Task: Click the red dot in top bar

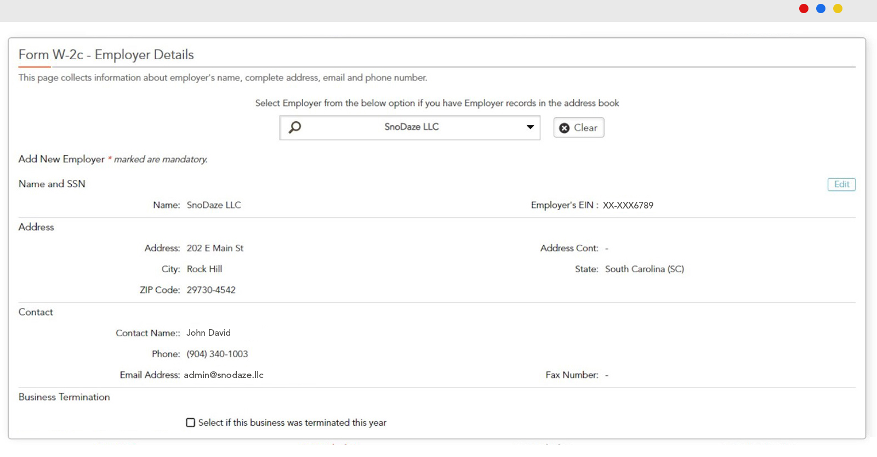Action: point(804,8)
